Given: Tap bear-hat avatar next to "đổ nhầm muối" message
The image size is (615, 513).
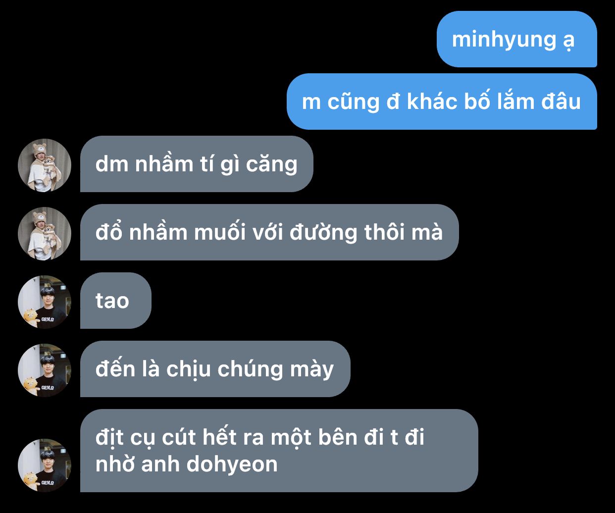Looking at the screenshot, I should click(x=45, y=233).
